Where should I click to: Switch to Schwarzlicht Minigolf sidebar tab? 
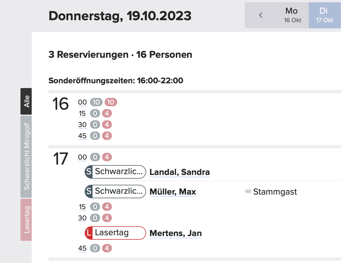[26, 157]
